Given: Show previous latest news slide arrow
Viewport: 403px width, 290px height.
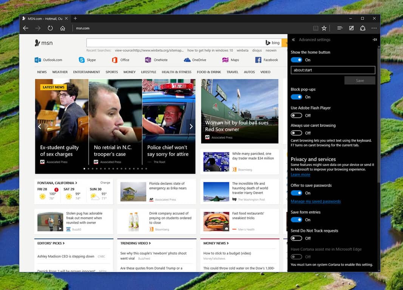Looking at the screenshot, I should pos(40,126).
